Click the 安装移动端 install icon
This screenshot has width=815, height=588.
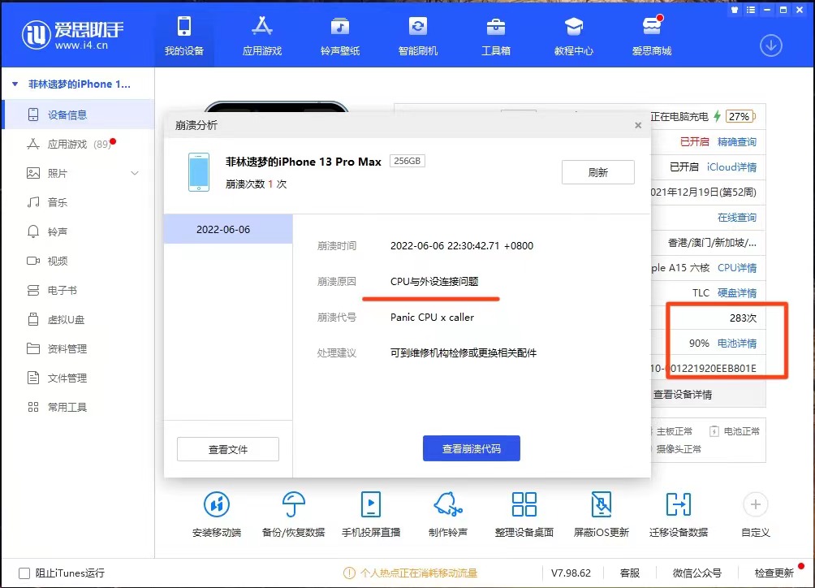pos(217,505)
